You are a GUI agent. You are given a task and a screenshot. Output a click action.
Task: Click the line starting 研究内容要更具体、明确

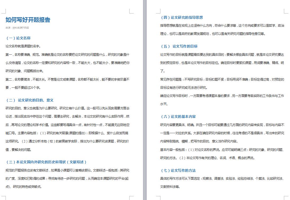pos(222,125)
